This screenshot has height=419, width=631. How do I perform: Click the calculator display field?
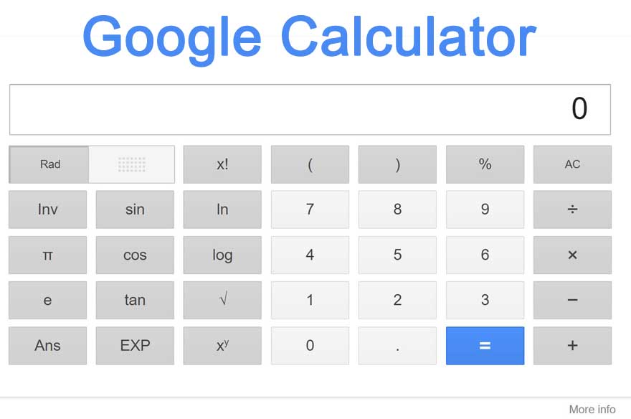click(x=310, y=110)
